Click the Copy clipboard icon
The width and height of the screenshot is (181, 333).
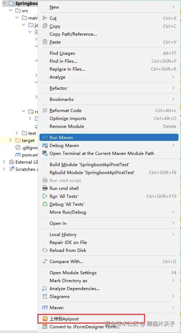[x=45, y=26]
